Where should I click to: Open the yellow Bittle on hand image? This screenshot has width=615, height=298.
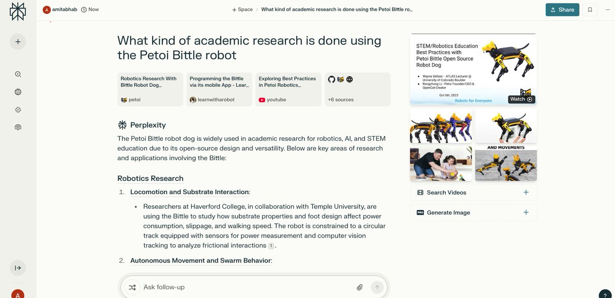(x=506, y=126)
